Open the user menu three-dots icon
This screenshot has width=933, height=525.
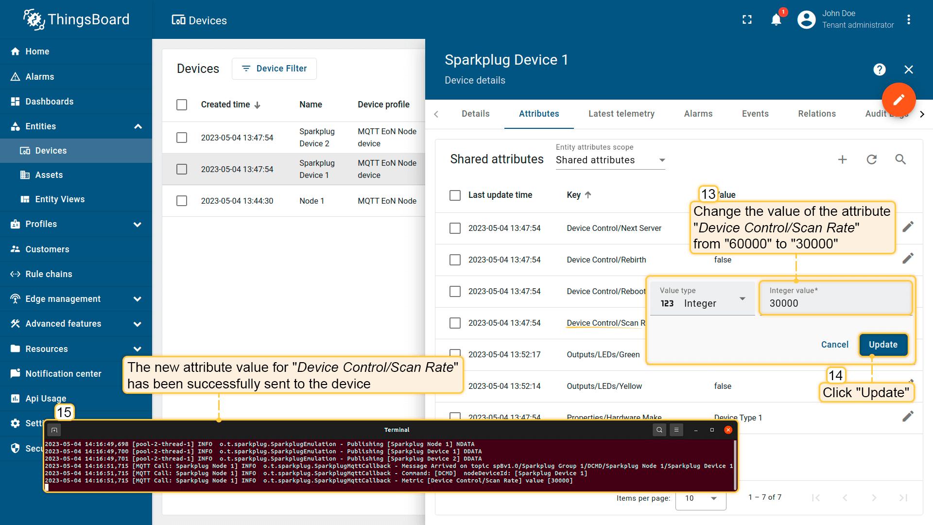[908, 20]
